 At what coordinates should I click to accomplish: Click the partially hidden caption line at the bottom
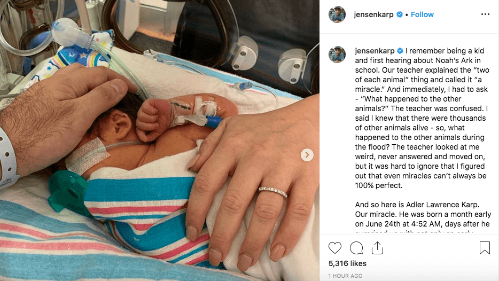(x=414, y=232)
